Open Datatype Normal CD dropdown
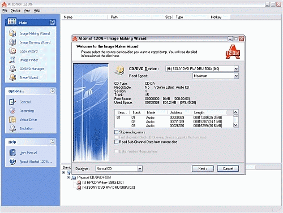The height and width of the screenshot is (213, 283). pyautogui.click(x=140, y=168)
